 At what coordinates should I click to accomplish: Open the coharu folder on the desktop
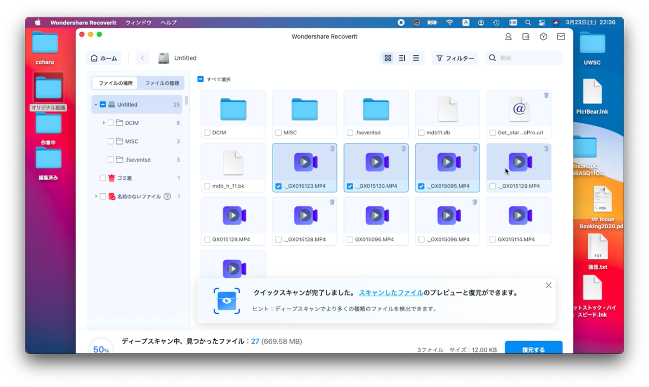click(x=45, y=43)
